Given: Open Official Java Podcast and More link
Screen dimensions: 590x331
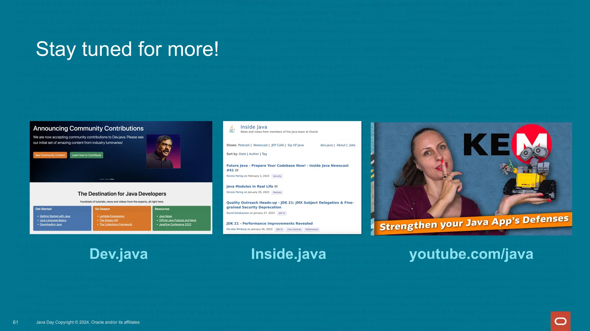Looking at the screenshot, I should (x=177, y=220).
